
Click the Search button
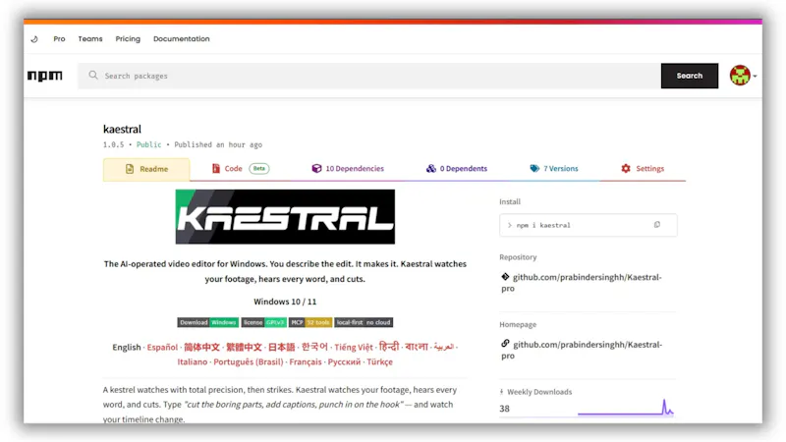(690, 76)
